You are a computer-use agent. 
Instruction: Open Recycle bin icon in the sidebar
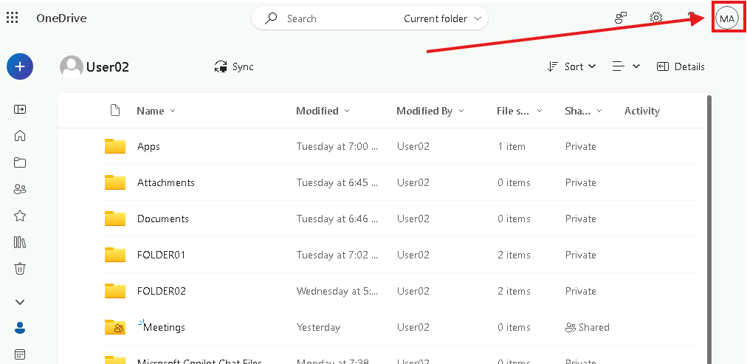pos(19,269)
